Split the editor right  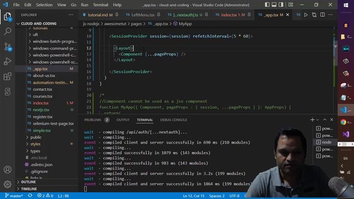pyautogui.click(x=322, y=15)
